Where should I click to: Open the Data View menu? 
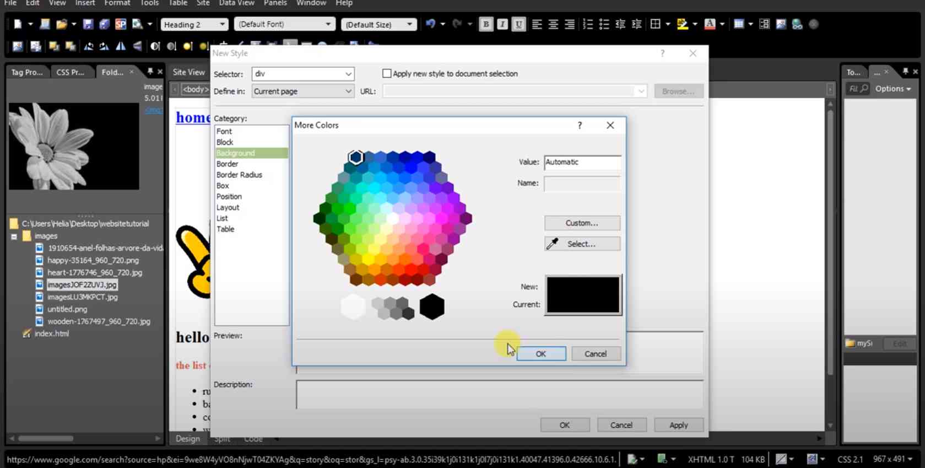236,3
